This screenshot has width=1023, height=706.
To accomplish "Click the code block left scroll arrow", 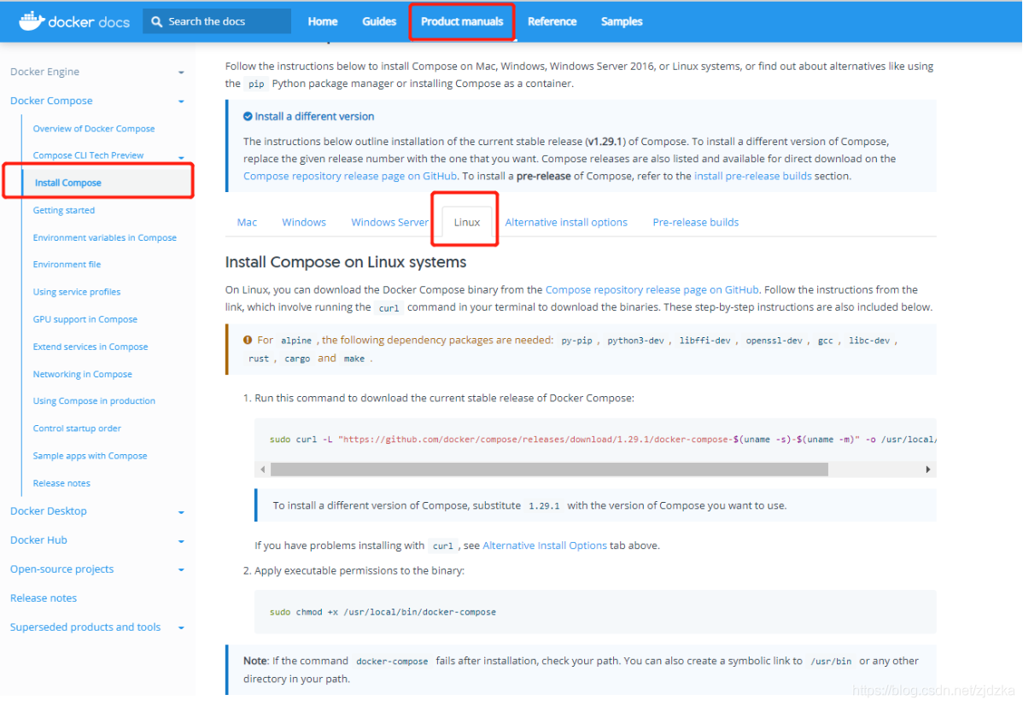I will point(262,470).
